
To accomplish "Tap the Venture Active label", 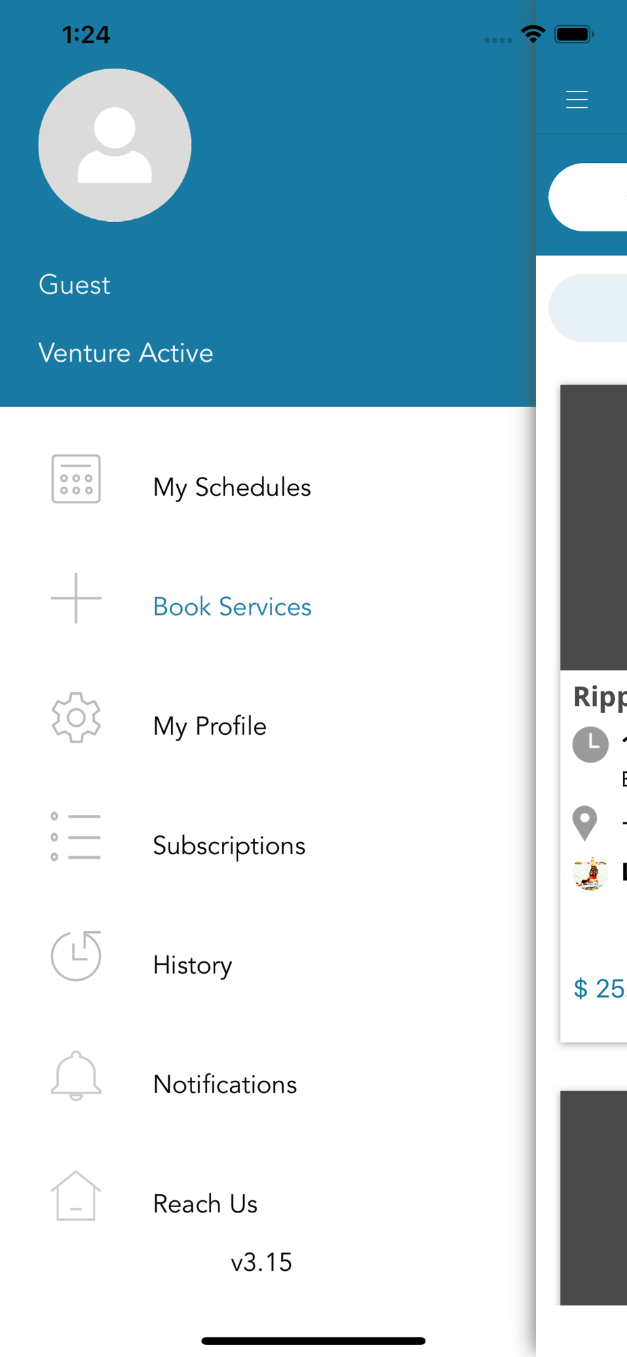I will point(126,353).
